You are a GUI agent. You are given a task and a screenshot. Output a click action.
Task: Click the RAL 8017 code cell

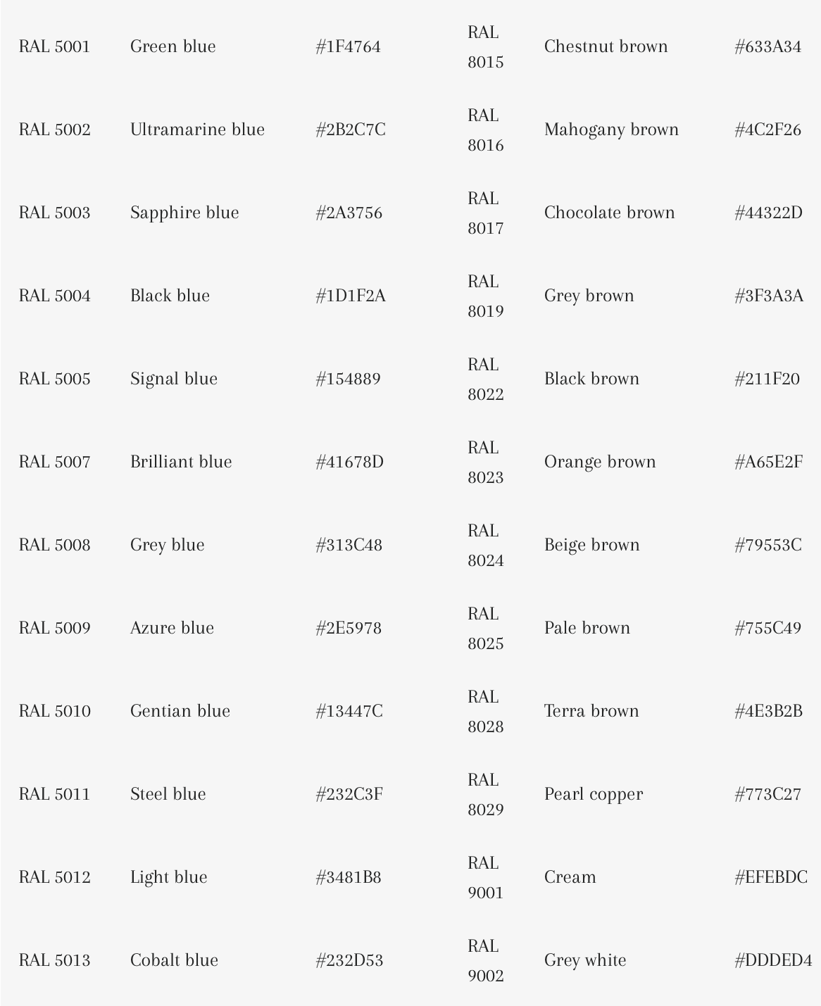coord(485,213)
